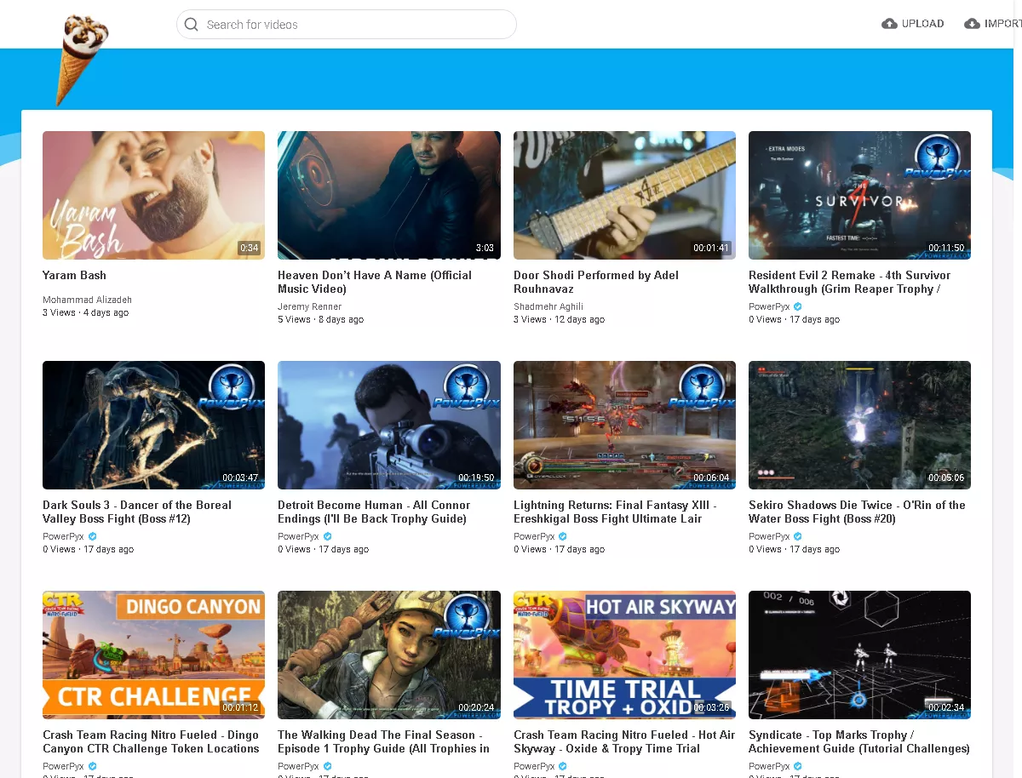The width and height of the screenshot is (1022, 778).
Task: Click "Resident Evil 2 Remake" title link
Action: (x=849, y=282)
